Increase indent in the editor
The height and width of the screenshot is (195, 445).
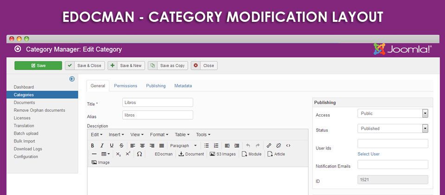[x=237, y=145]
